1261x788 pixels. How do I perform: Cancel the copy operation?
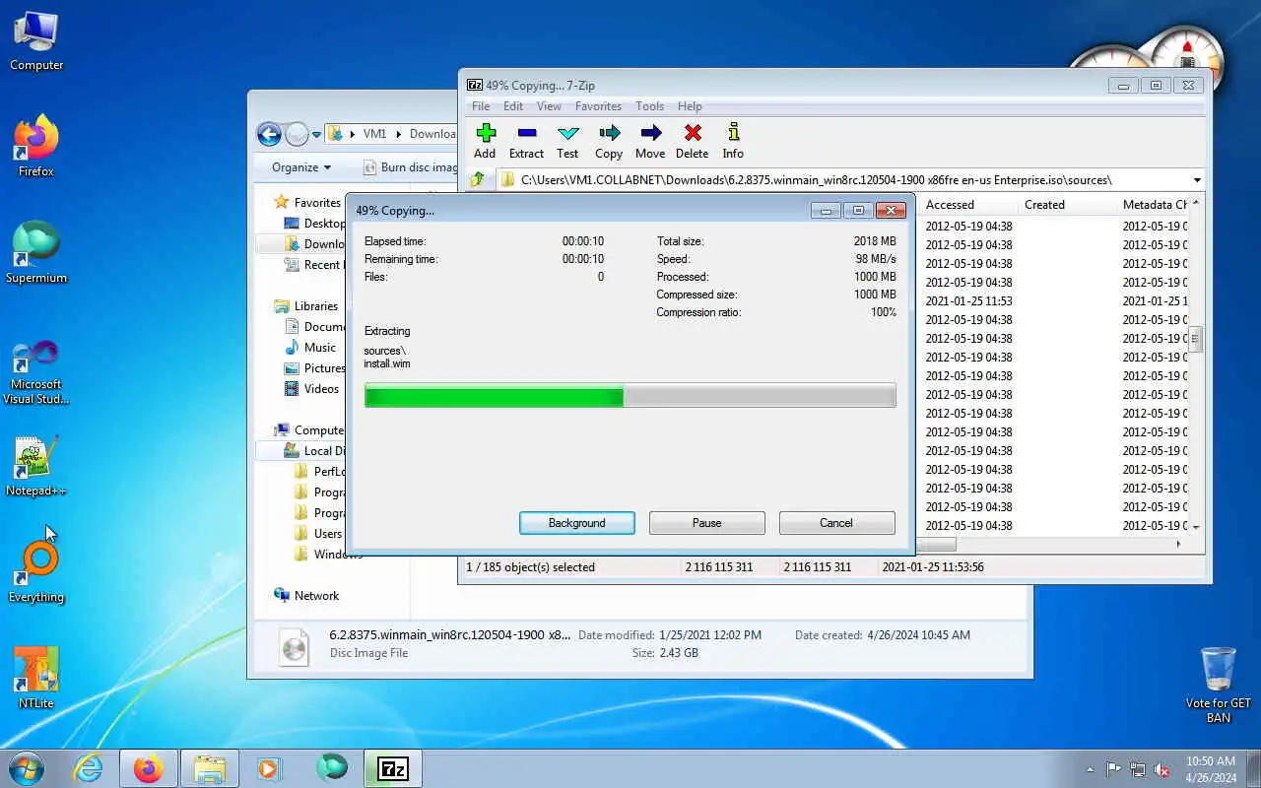(836, 523)
